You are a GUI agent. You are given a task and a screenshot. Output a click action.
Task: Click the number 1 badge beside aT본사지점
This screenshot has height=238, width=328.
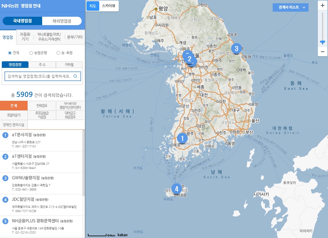point(5,135)
